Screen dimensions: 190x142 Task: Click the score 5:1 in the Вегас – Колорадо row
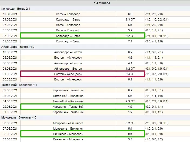coord(130,25)
